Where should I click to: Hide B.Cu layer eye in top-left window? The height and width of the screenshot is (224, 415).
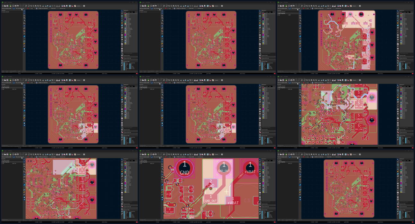click(x=126, y=17)
